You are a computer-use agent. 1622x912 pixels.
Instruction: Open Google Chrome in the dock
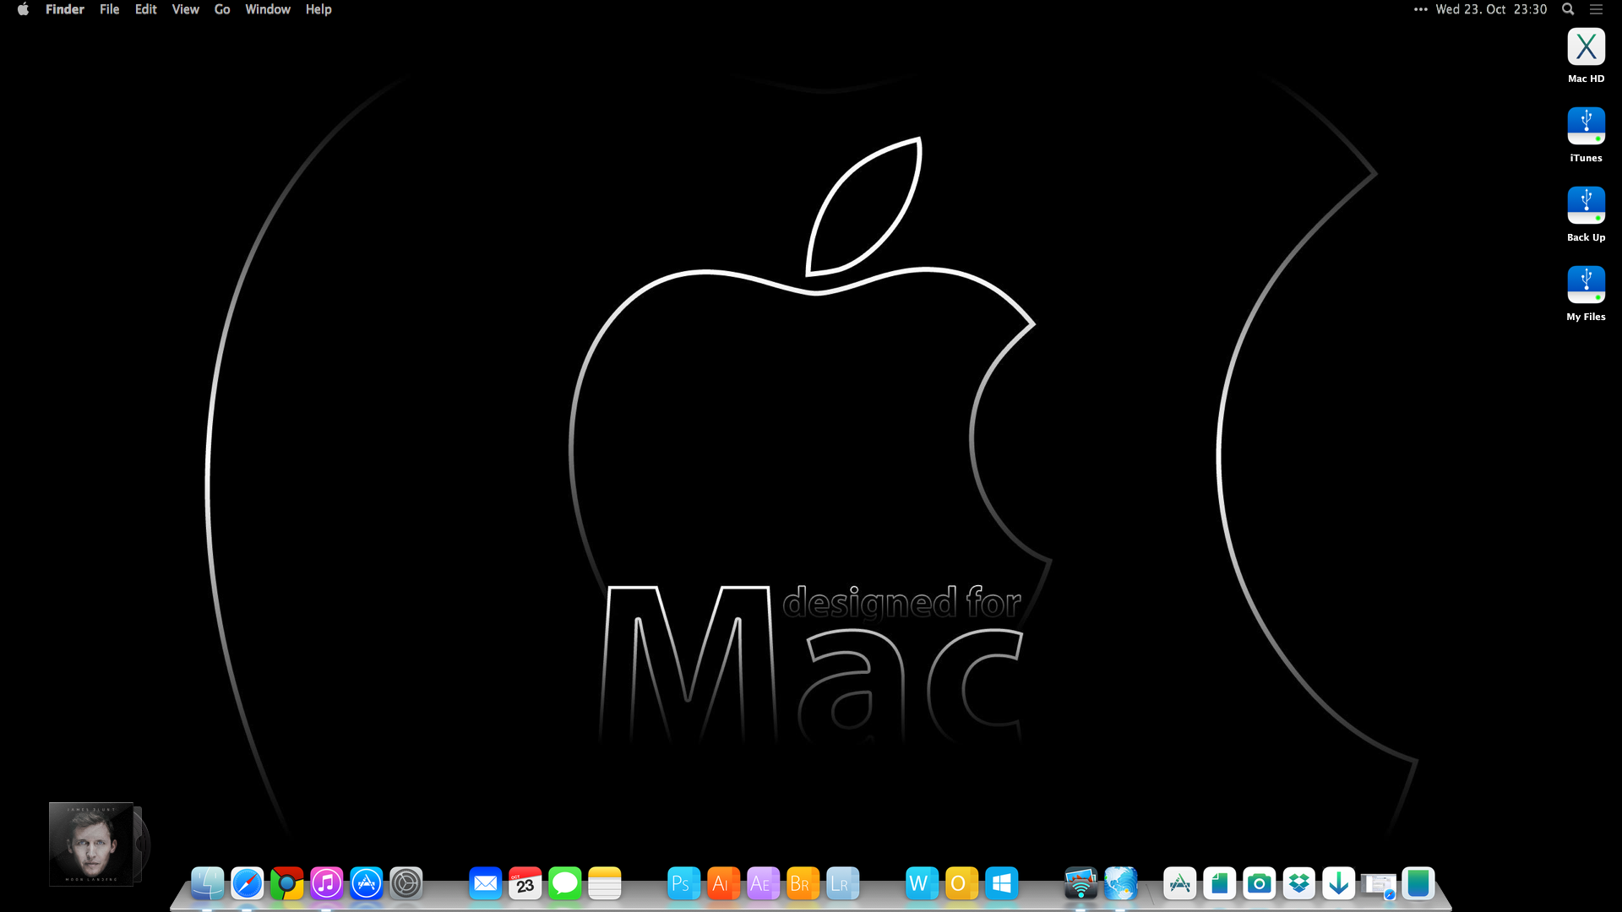[287, 883]
